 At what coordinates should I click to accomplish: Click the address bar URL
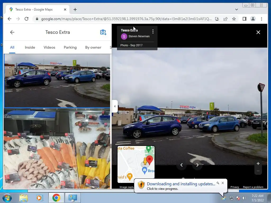click(x=126, y=19)
